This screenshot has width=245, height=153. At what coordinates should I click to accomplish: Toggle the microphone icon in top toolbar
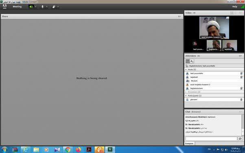(42, 7)
